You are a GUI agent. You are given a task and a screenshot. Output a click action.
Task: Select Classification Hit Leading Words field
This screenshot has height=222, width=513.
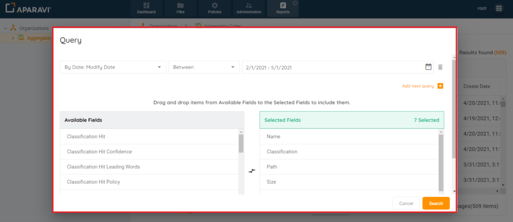click(149, 167)
